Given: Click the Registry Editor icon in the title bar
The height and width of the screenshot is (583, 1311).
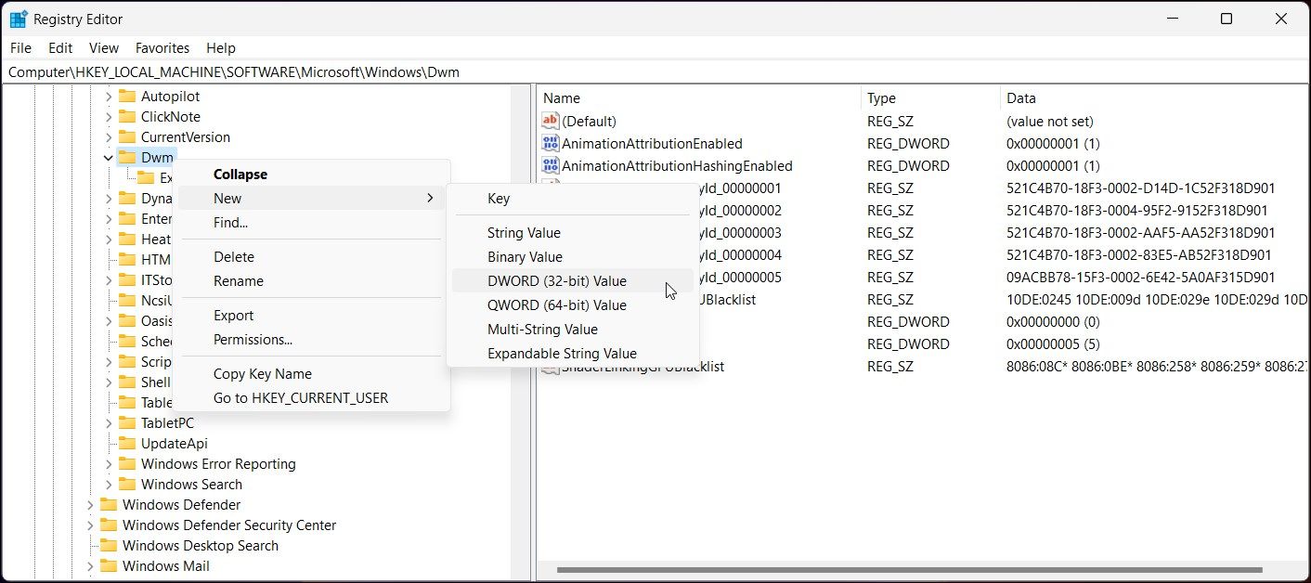Looking at the screenshot, I should click(19, 18).
